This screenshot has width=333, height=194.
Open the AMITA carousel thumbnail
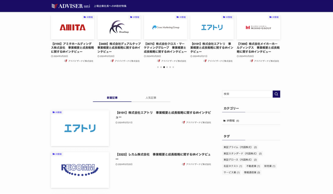73,27
